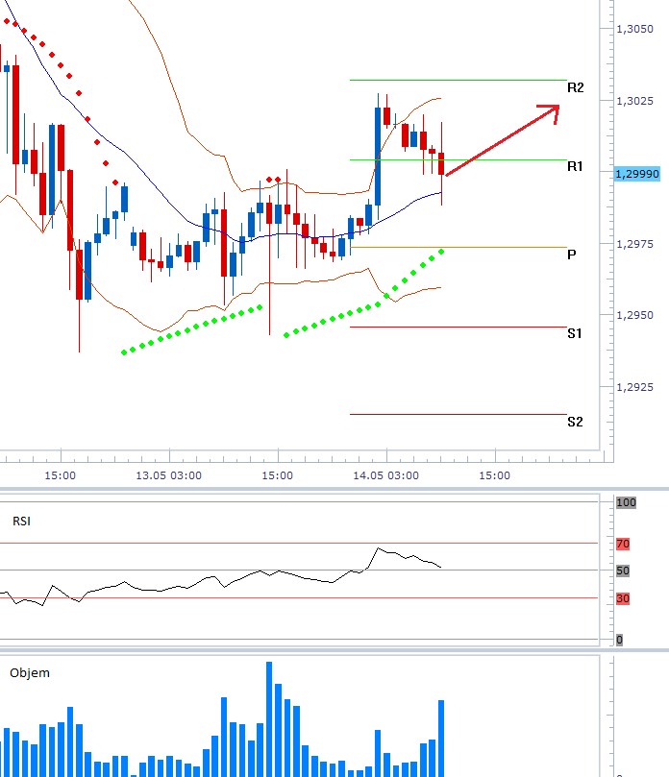The height and width of the screenshot is (777, 669).
Task: Click the RSI 50 midline level tag
Action: pyautogui.click(x=623, y=571)
